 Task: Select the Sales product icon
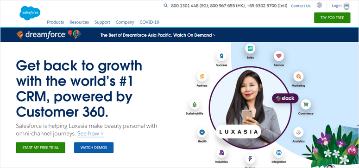(x=250, y=48)
